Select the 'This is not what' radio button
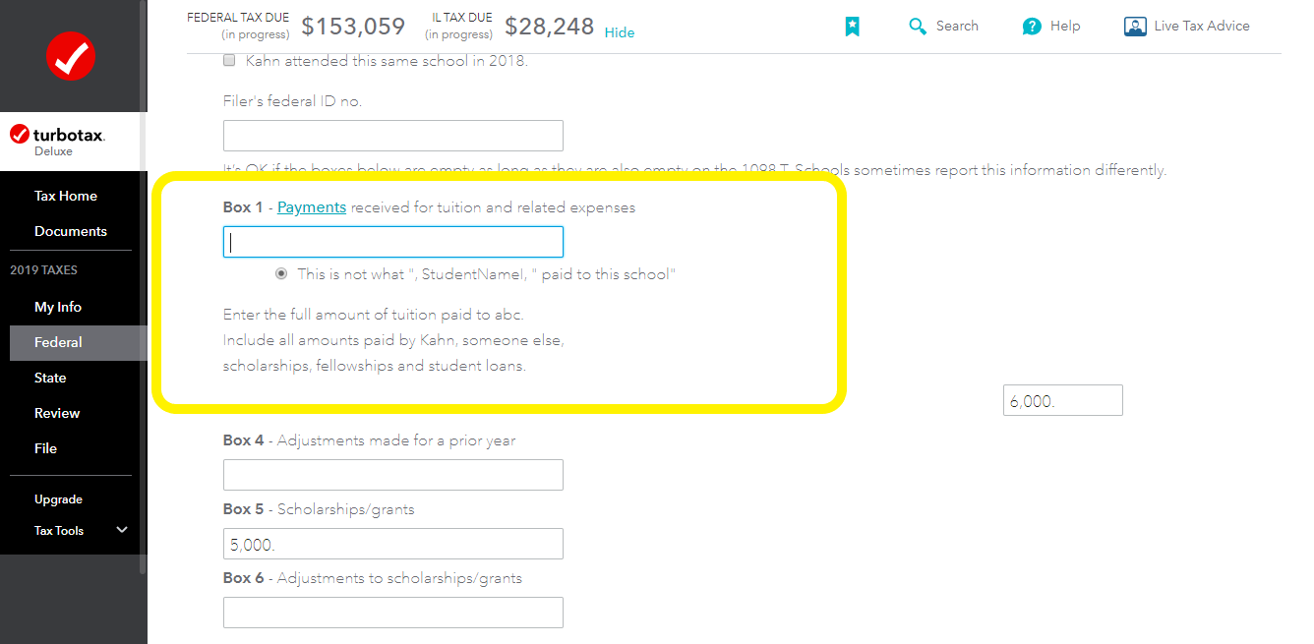The height and width of the screenshot is (644, 1314). [x=281, y=274]
